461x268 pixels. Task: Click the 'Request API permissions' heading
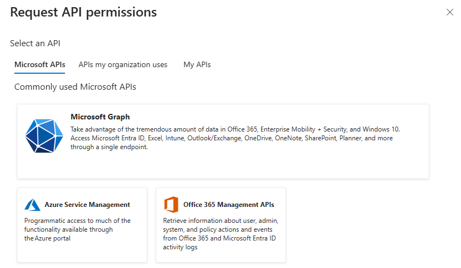point(84,12)
